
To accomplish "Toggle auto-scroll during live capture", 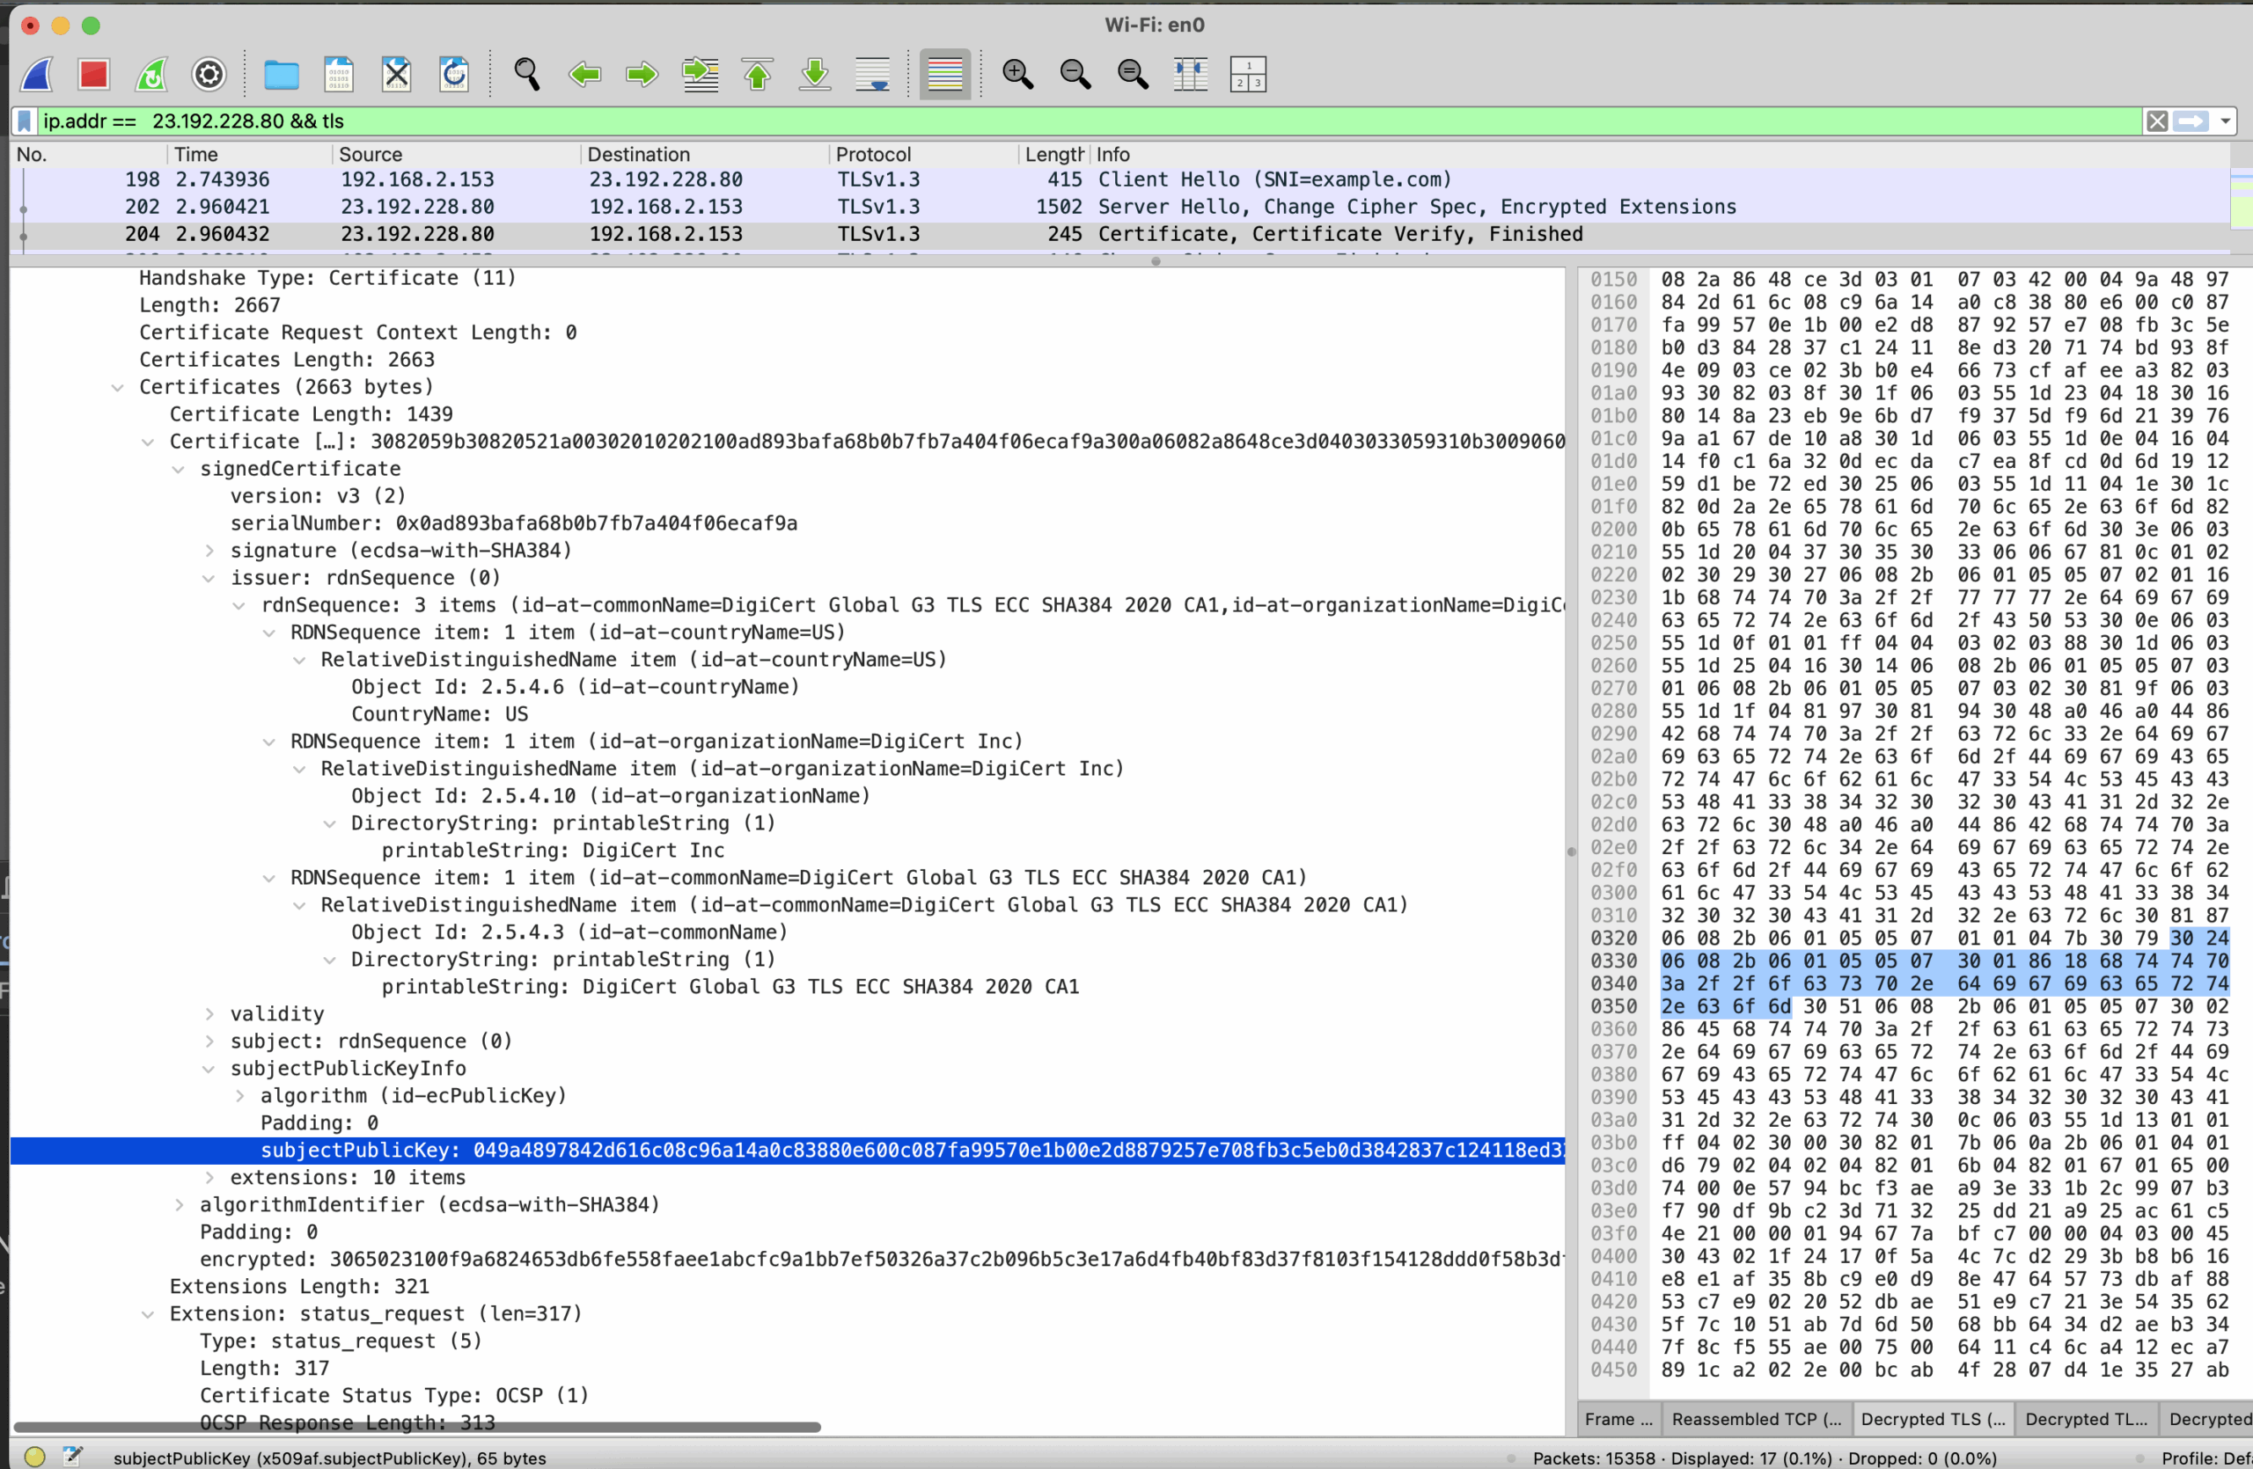I will click(873, 74).
